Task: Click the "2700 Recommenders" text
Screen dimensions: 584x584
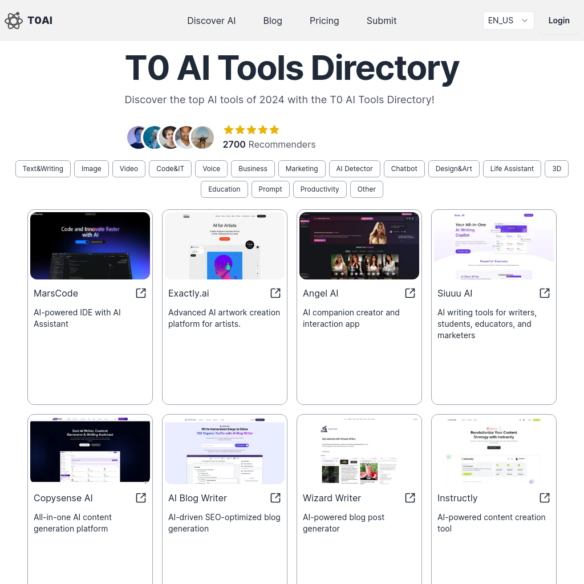Action: point(269,144)
